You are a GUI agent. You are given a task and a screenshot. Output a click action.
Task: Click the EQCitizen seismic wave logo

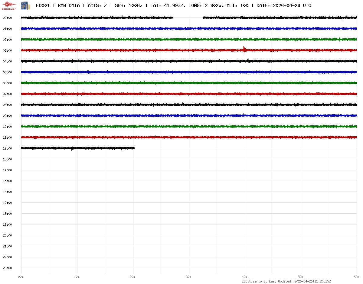pyautogui.click(x=9, y=5)
